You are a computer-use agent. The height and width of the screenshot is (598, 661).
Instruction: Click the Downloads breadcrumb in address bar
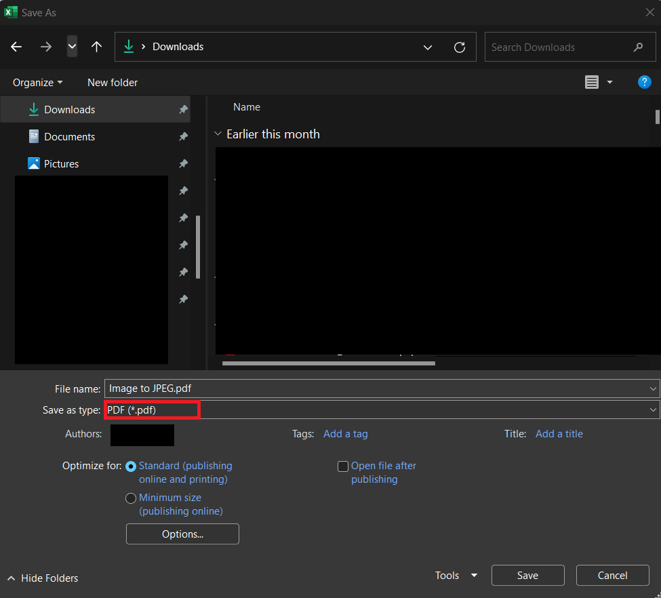pos(178,47)
